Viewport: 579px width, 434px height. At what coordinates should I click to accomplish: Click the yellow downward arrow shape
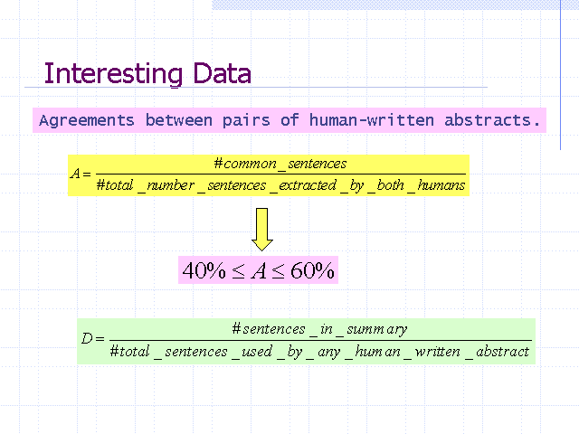262,229
